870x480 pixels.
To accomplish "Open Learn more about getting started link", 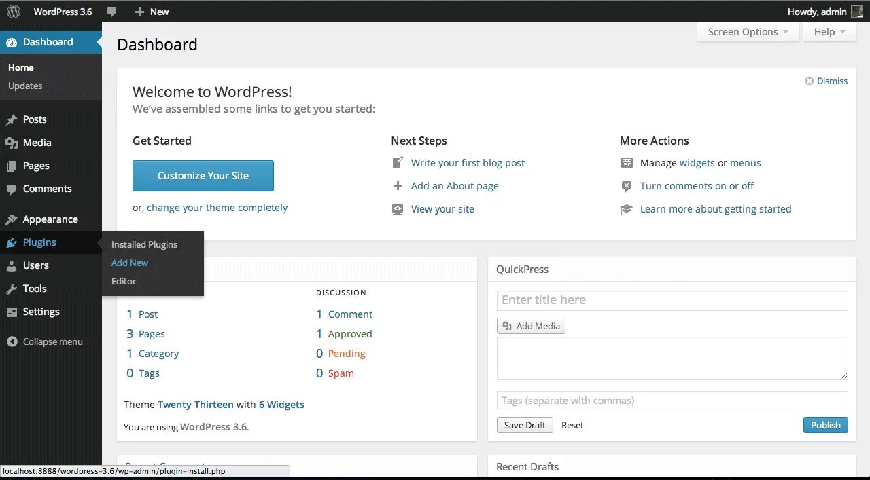I will (716, 209).
